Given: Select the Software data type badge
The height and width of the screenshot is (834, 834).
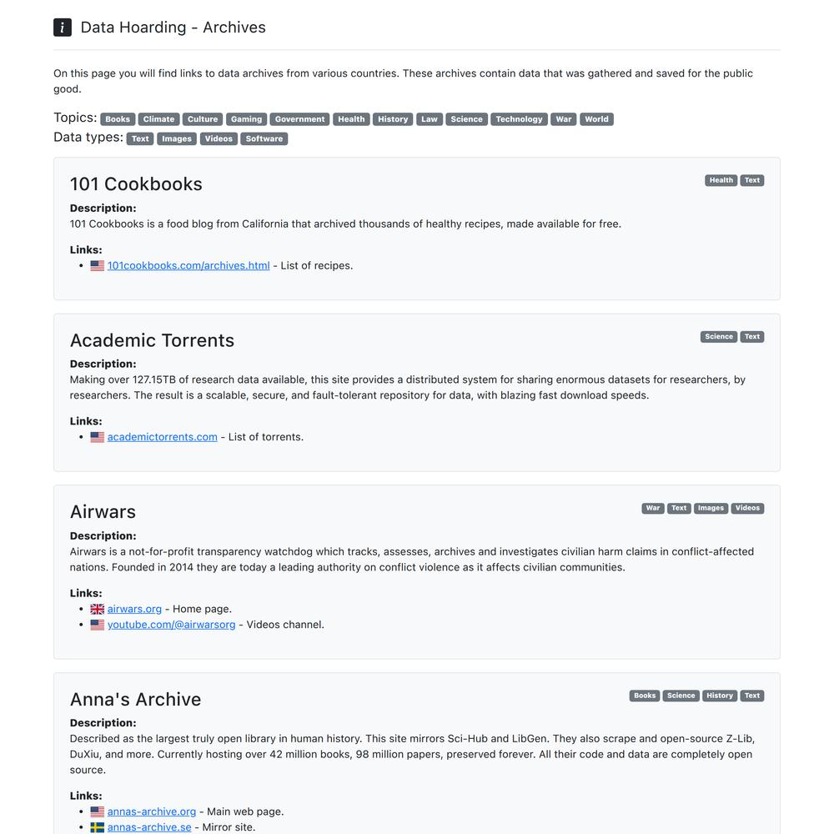Looking at the screenshot, I should coord(264,138).
